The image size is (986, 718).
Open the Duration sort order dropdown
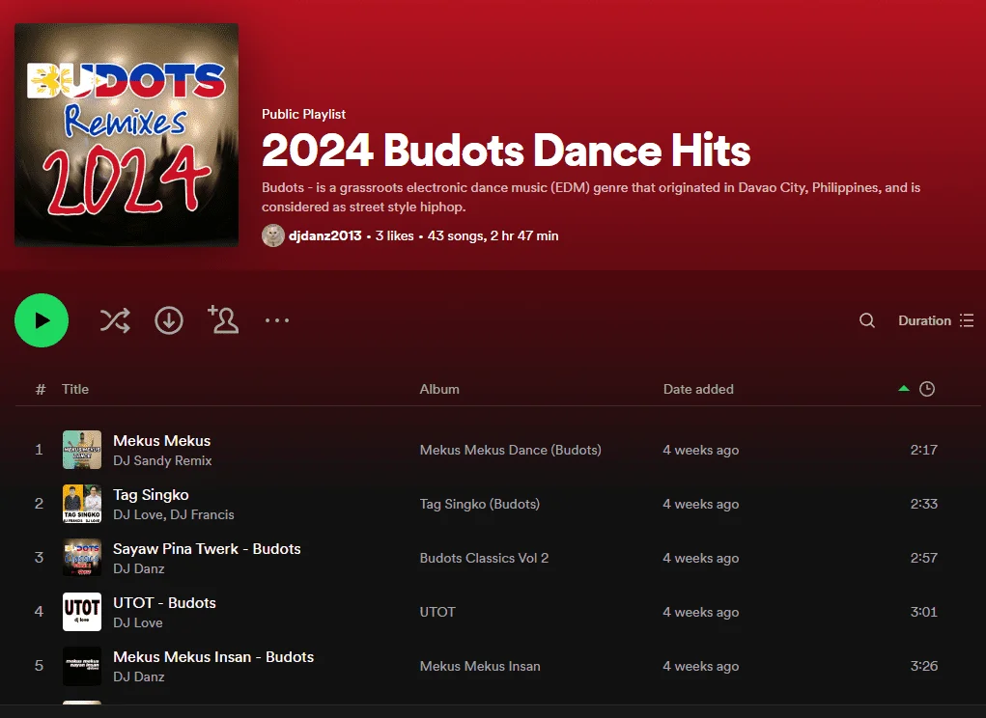coord(936,320)
